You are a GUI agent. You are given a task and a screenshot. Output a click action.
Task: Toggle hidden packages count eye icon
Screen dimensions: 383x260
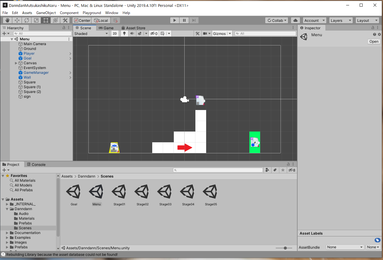[x=292, y=170]
